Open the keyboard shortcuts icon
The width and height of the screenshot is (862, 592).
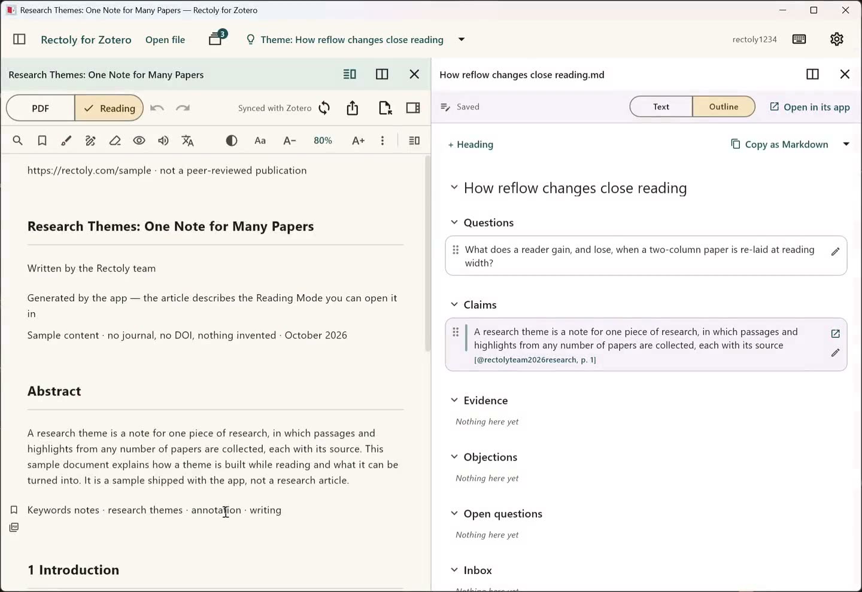[x=799, y=39]
